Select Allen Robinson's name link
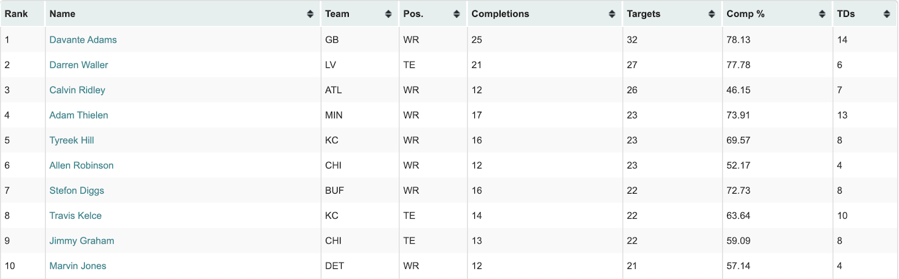This screenshot has height=279, width=899. pyautogui.click(x=81, y=166)
